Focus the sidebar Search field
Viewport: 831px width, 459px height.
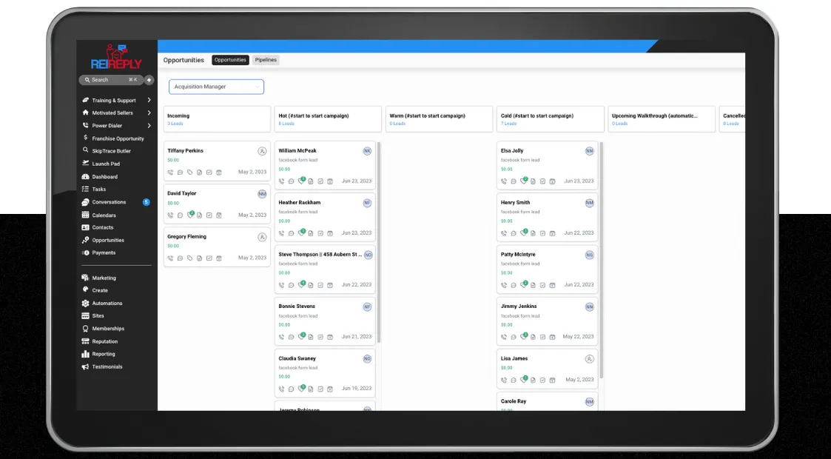coord(111,80)
